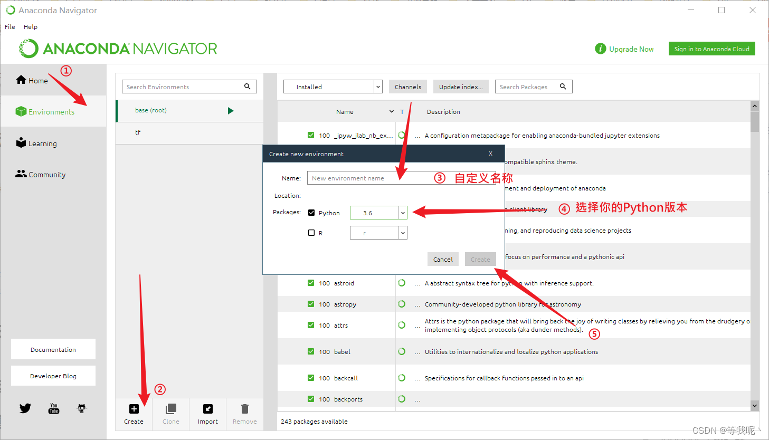Image resolution: width=769 pixels, height=440 pixels.
Task: Open the Documentation button
Action: [x=53, y=349]
